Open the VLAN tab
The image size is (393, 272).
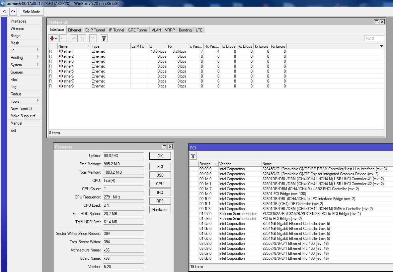coord(156,30)
